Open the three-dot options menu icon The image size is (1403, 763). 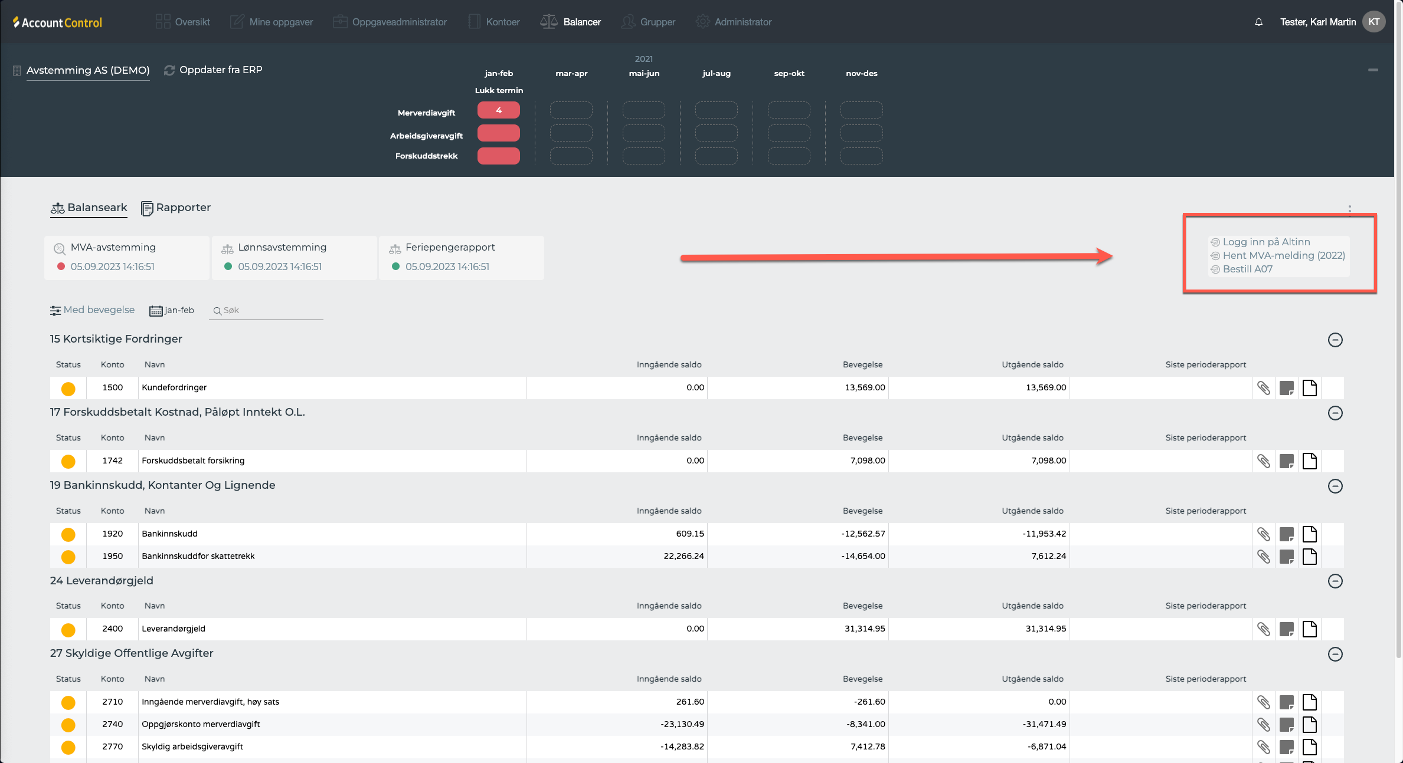coord(1349,209)
